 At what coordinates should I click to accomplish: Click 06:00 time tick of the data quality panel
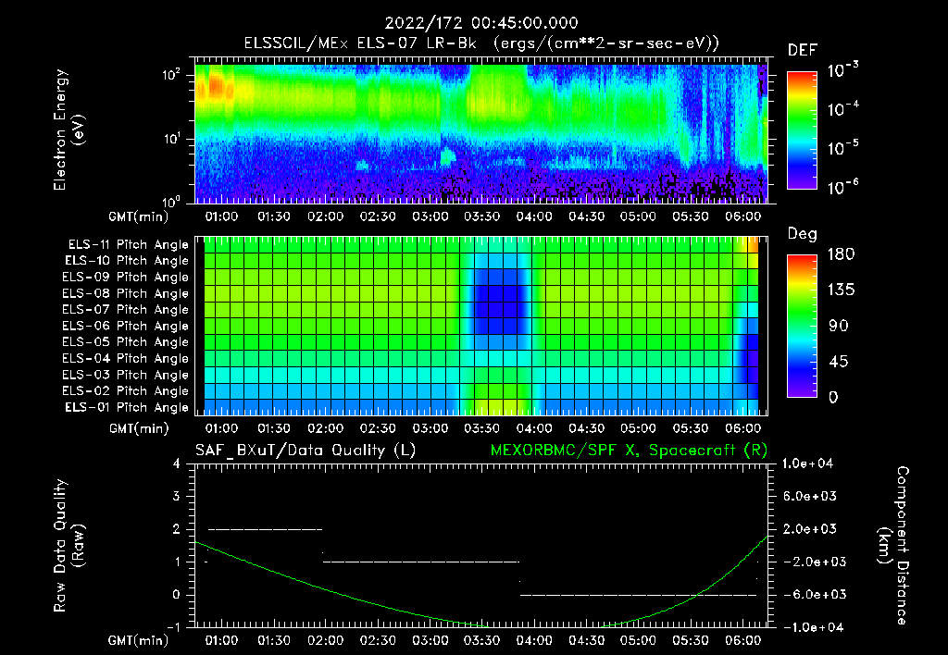tap(743, 640)
